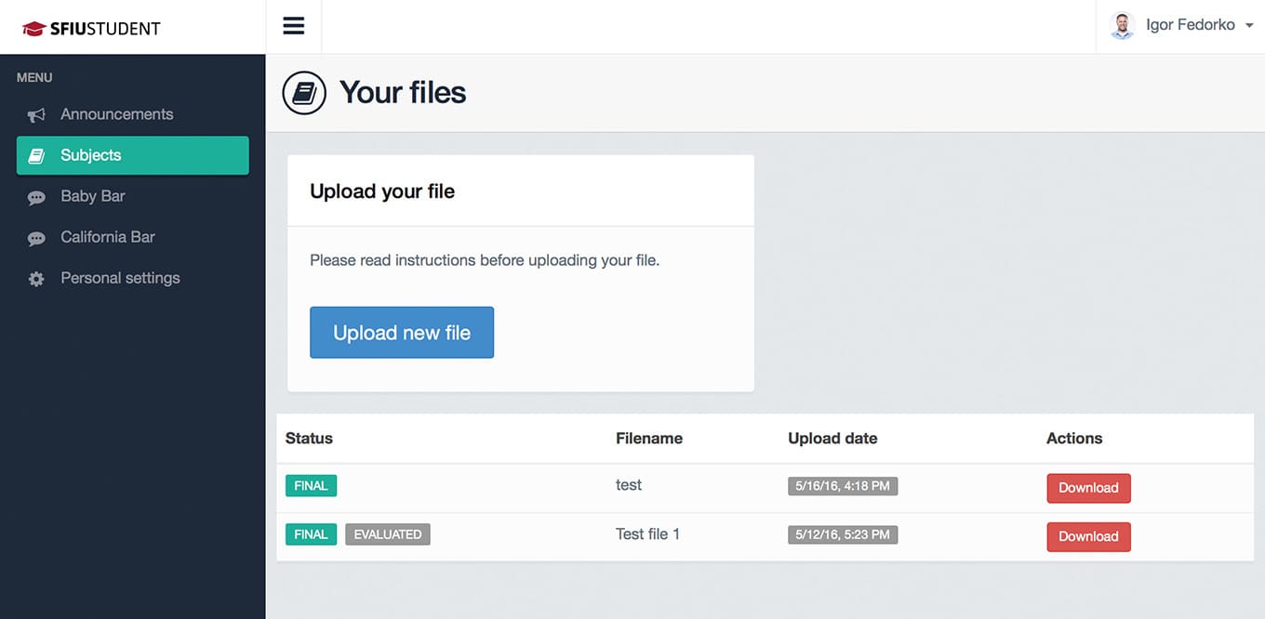Open Personal settings page
The image size is (1265, 619).
[x=133, y=278]
